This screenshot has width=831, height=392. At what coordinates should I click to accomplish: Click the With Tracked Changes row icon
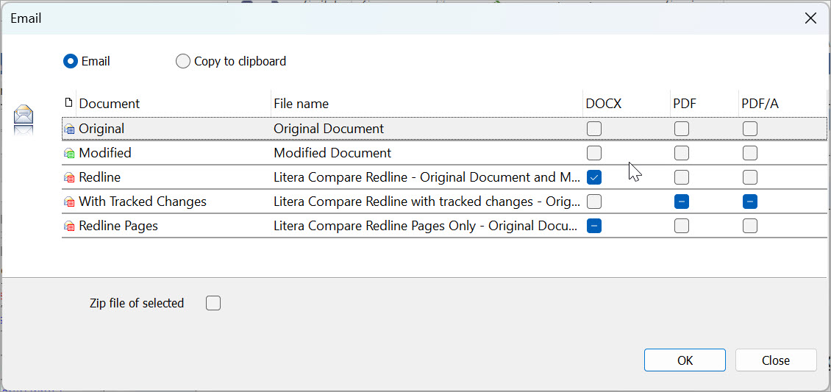point(69,202)
